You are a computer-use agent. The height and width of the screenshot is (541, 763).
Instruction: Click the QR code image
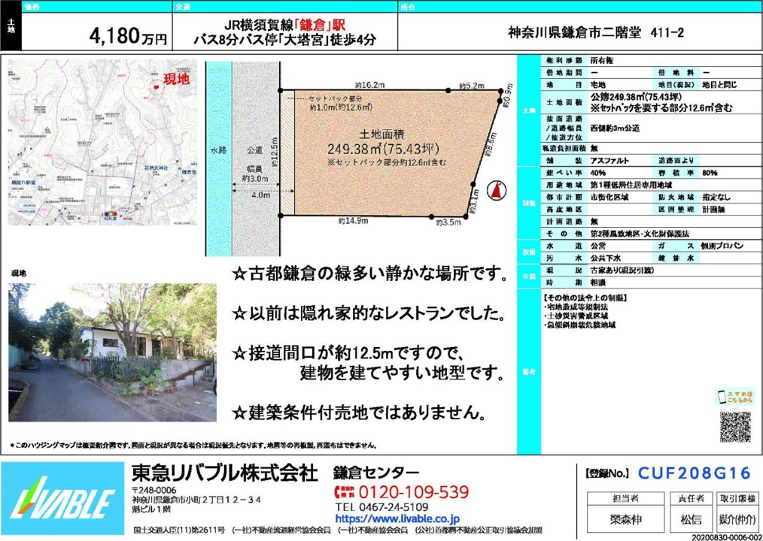tap(734, 427)
